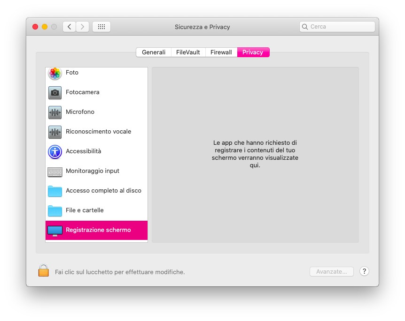
Task: Click the Foto flower icon
Action: pyautogui.click(x=55, y=73)
